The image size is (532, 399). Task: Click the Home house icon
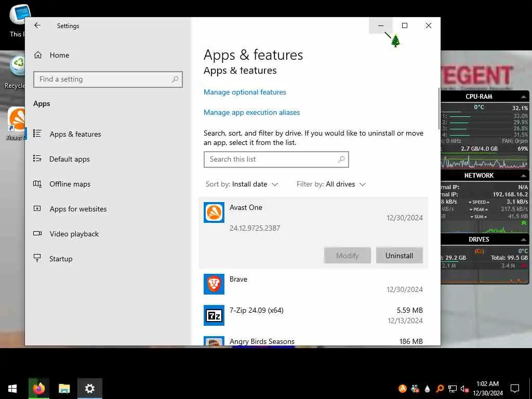click(x=38, y=55)
